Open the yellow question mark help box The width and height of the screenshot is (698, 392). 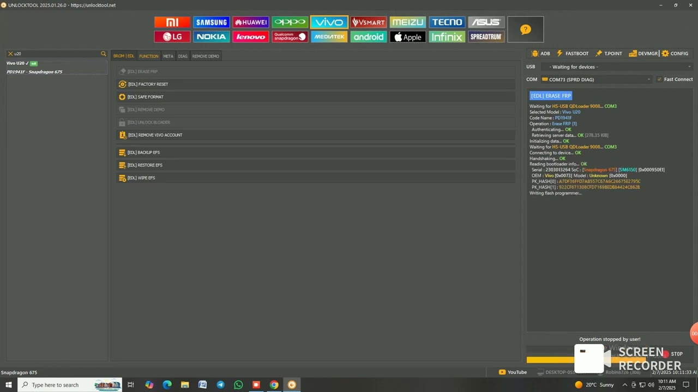(526, 29)
